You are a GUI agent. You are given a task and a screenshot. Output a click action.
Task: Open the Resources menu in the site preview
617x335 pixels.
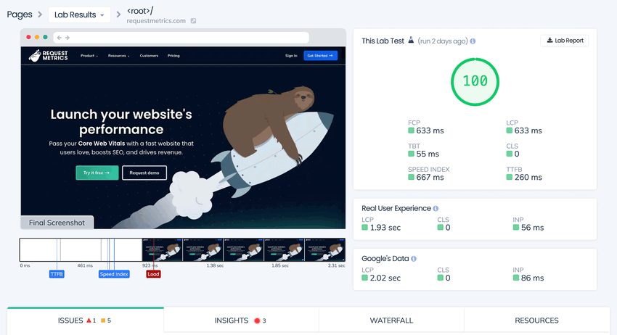118,56
